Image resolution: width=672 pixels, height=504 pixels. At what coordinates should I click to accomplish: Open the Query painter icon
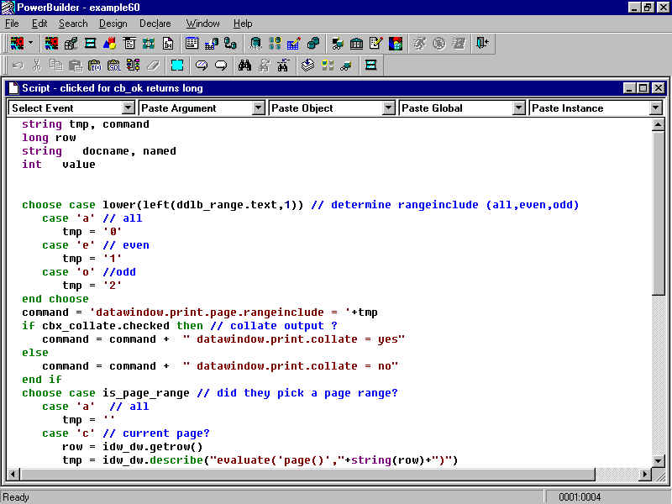212,44
